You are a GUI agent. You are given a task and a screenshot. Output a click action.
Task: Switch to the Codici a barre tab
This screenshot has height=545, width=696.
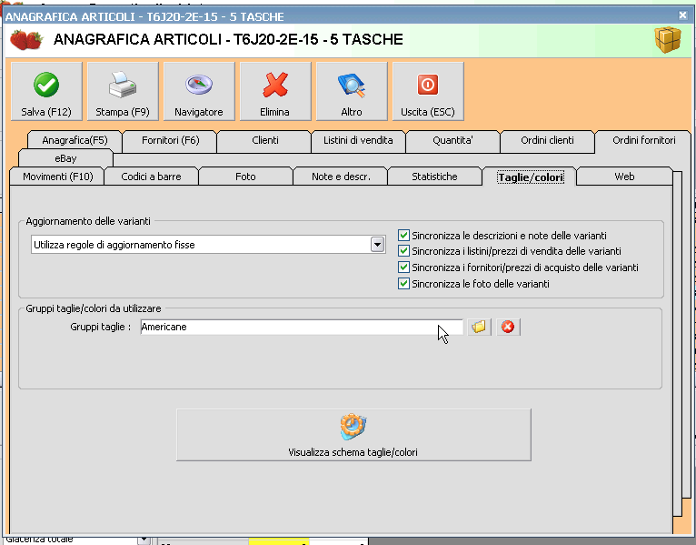(151, 177)
